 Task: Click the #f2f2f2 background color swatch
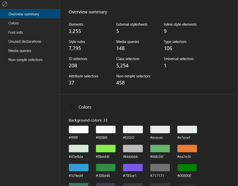point(133,130)
